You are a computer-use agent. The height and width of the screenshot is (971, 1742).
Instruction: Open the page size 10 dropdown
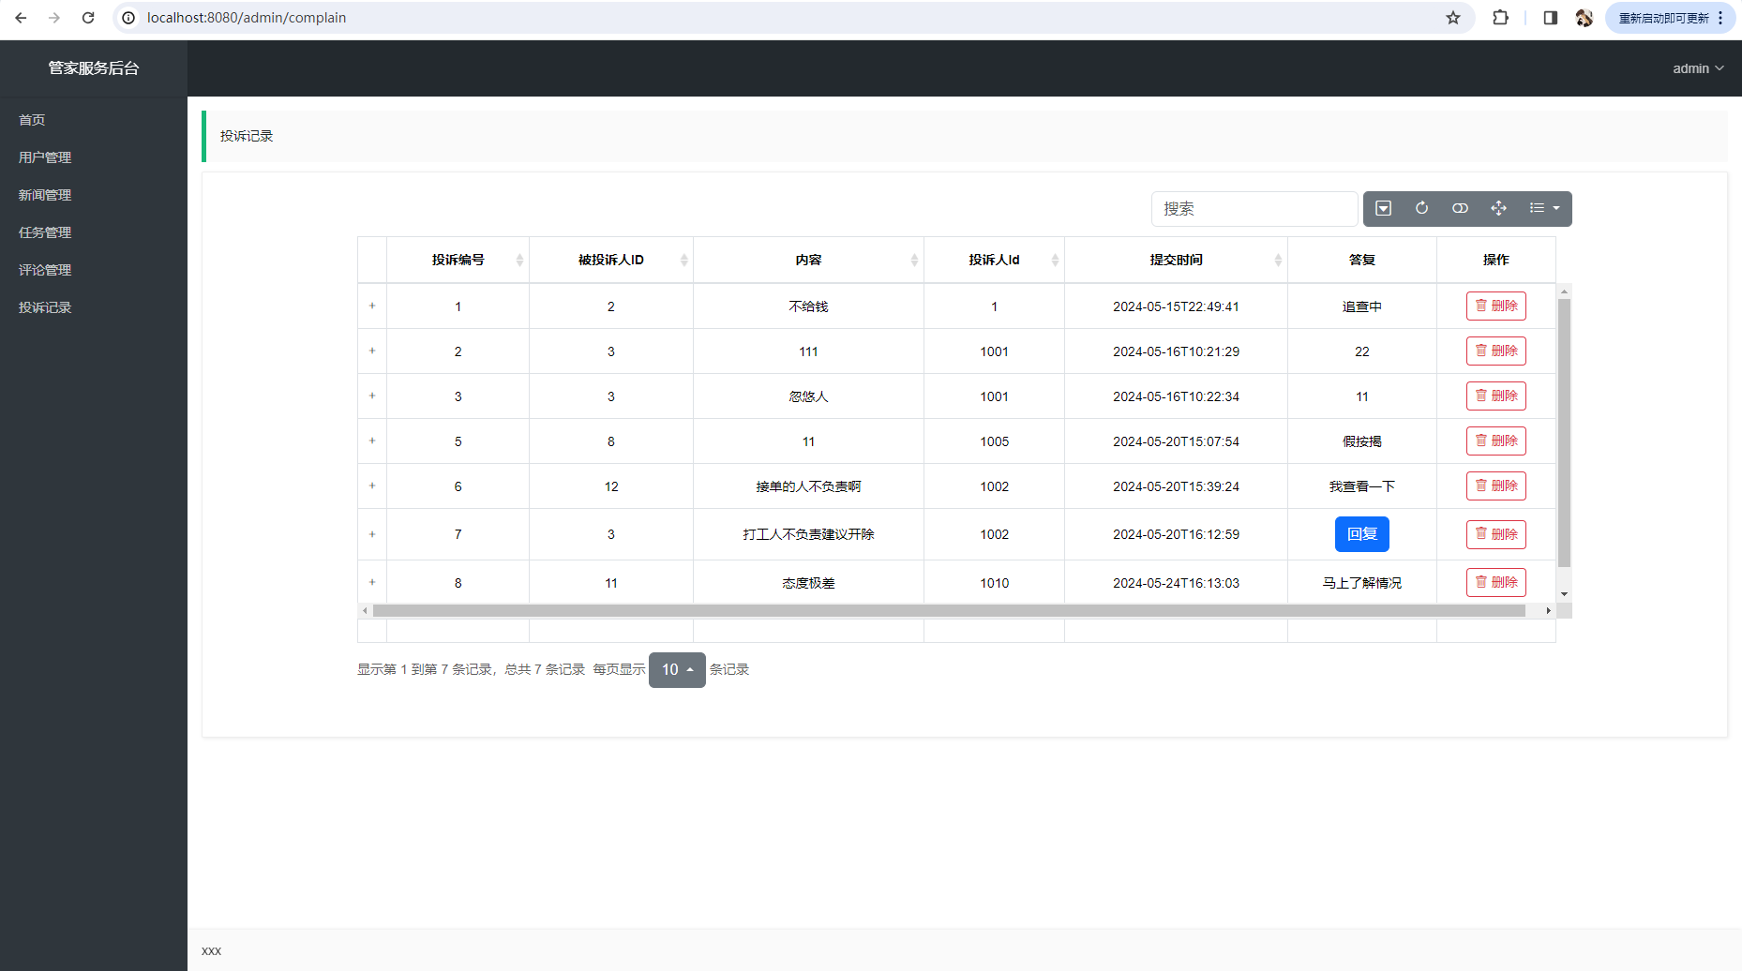[677, 669]
